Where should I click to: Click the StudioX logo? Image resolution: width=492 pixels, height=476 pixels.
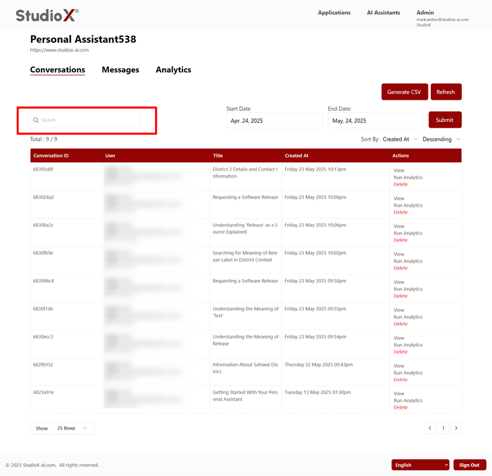point(46,15)
